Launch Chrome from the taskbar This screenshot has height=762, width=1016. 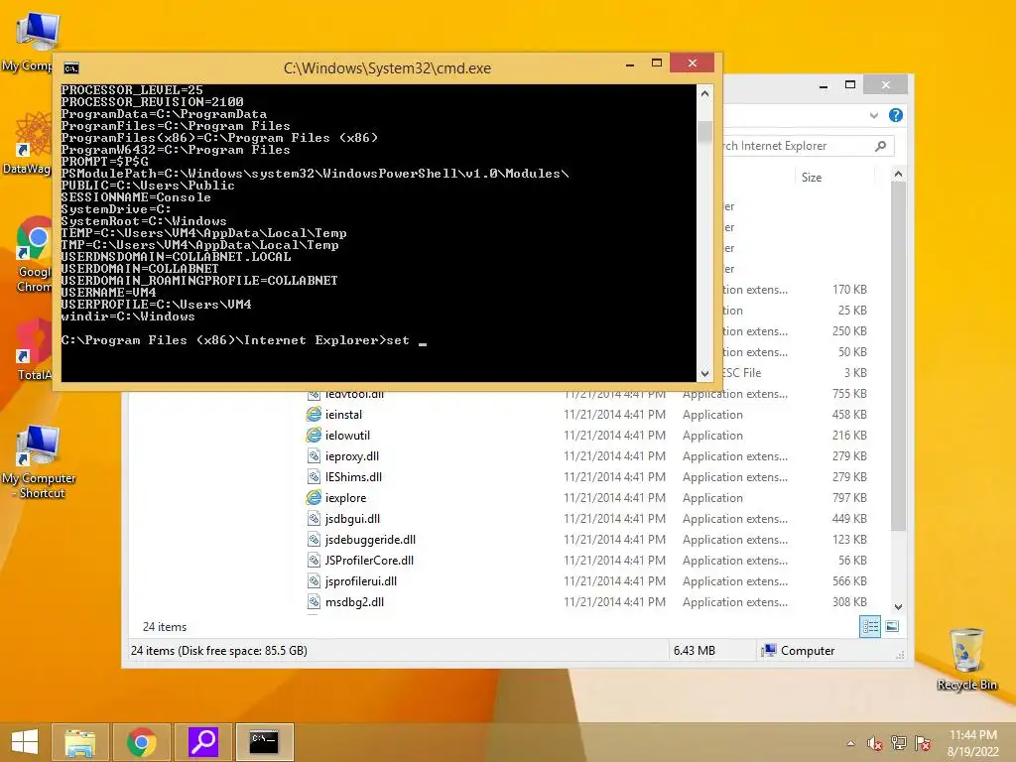[x=142, y=742]
